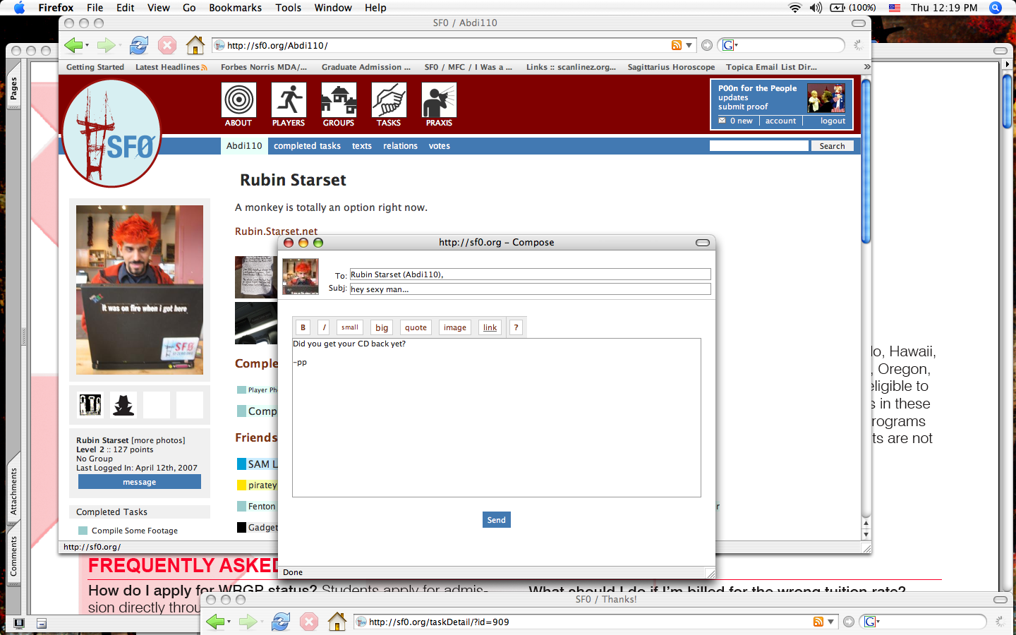Viewport: 1016px width, 635px height.
Task: Open the Bookmarks menu
Action: [235, 8]
